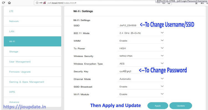Reload the page with the refresh icon

(3, 3)
